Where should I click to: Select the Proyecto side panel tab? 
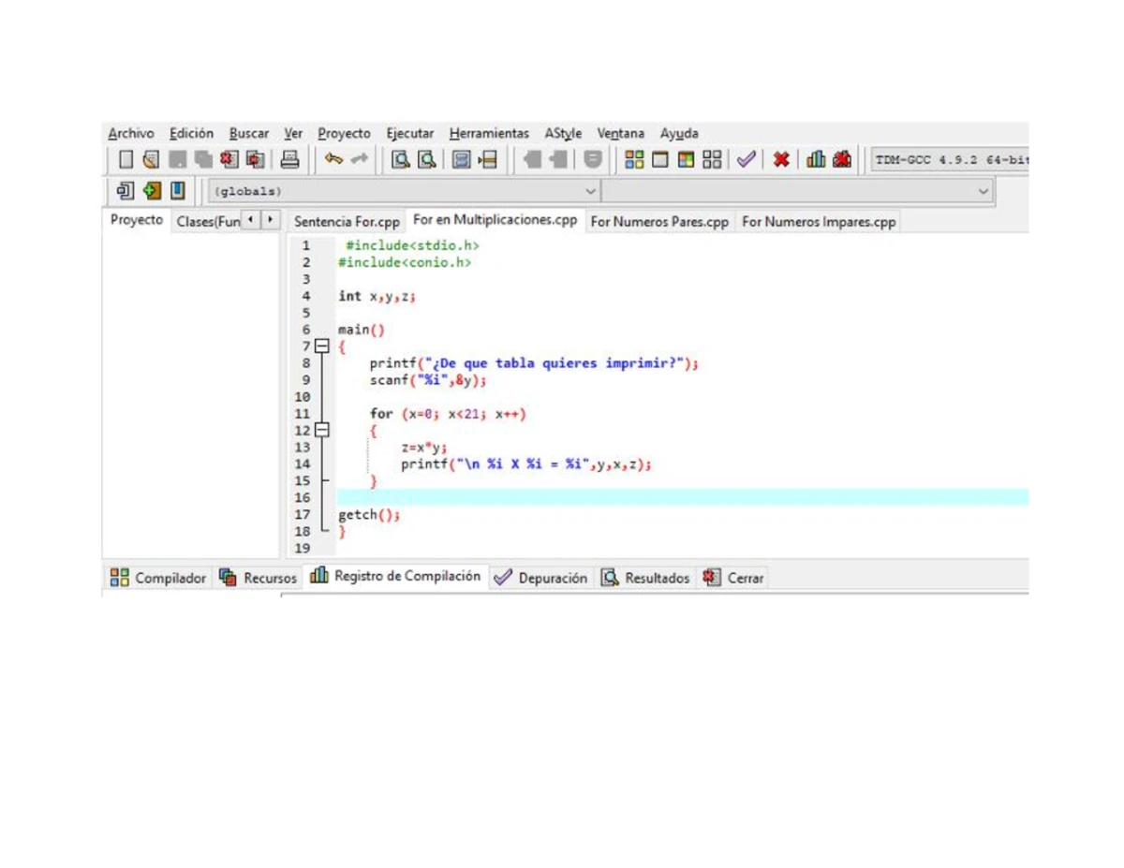[137, 221]
